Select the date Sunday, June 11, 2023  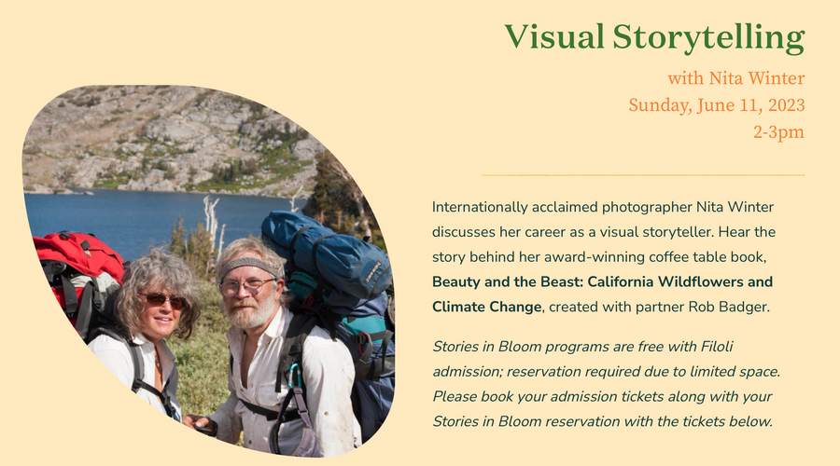tap(716, 105)
